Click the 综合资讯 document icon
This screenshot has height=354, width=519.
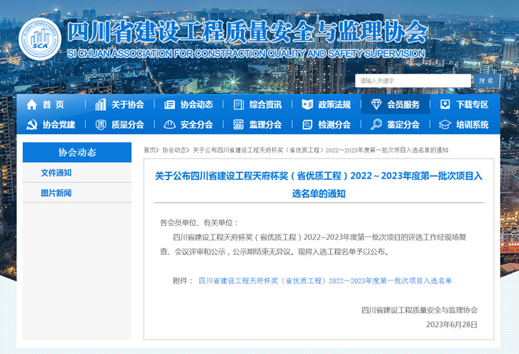coord(239,105)
